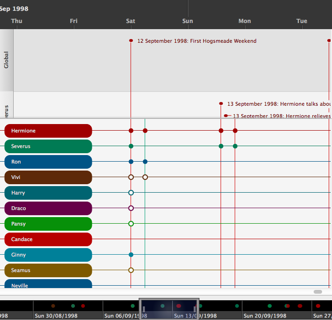Select the Global timeline section tab
Image resolution: width=332 pixels, height=320 pixels.
[7, 60]
